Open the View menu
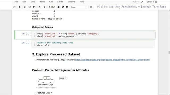Screen dimensions: 170x95 [33, 2]
